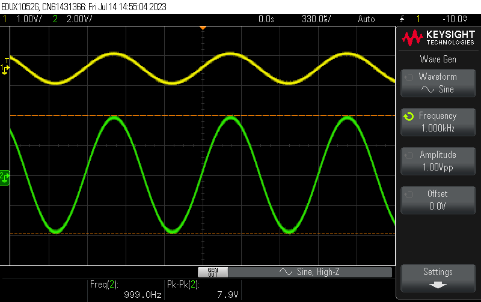Click the sine wave icon under Waveform
Viewport: 481px width, 302px height.
point(427,89)
